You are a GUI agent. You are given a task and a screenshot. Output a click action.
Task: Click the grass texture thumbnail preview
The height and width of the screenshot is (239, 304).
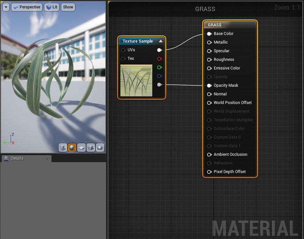coord(136,81)
